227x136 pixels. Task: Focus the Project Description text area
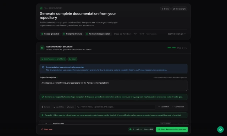(x=113, y=86)
